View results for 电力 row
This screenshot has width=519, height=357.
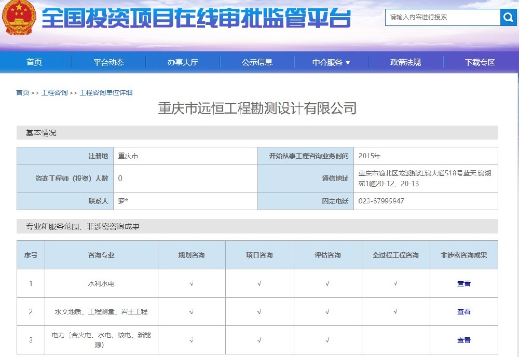(463, 340)
